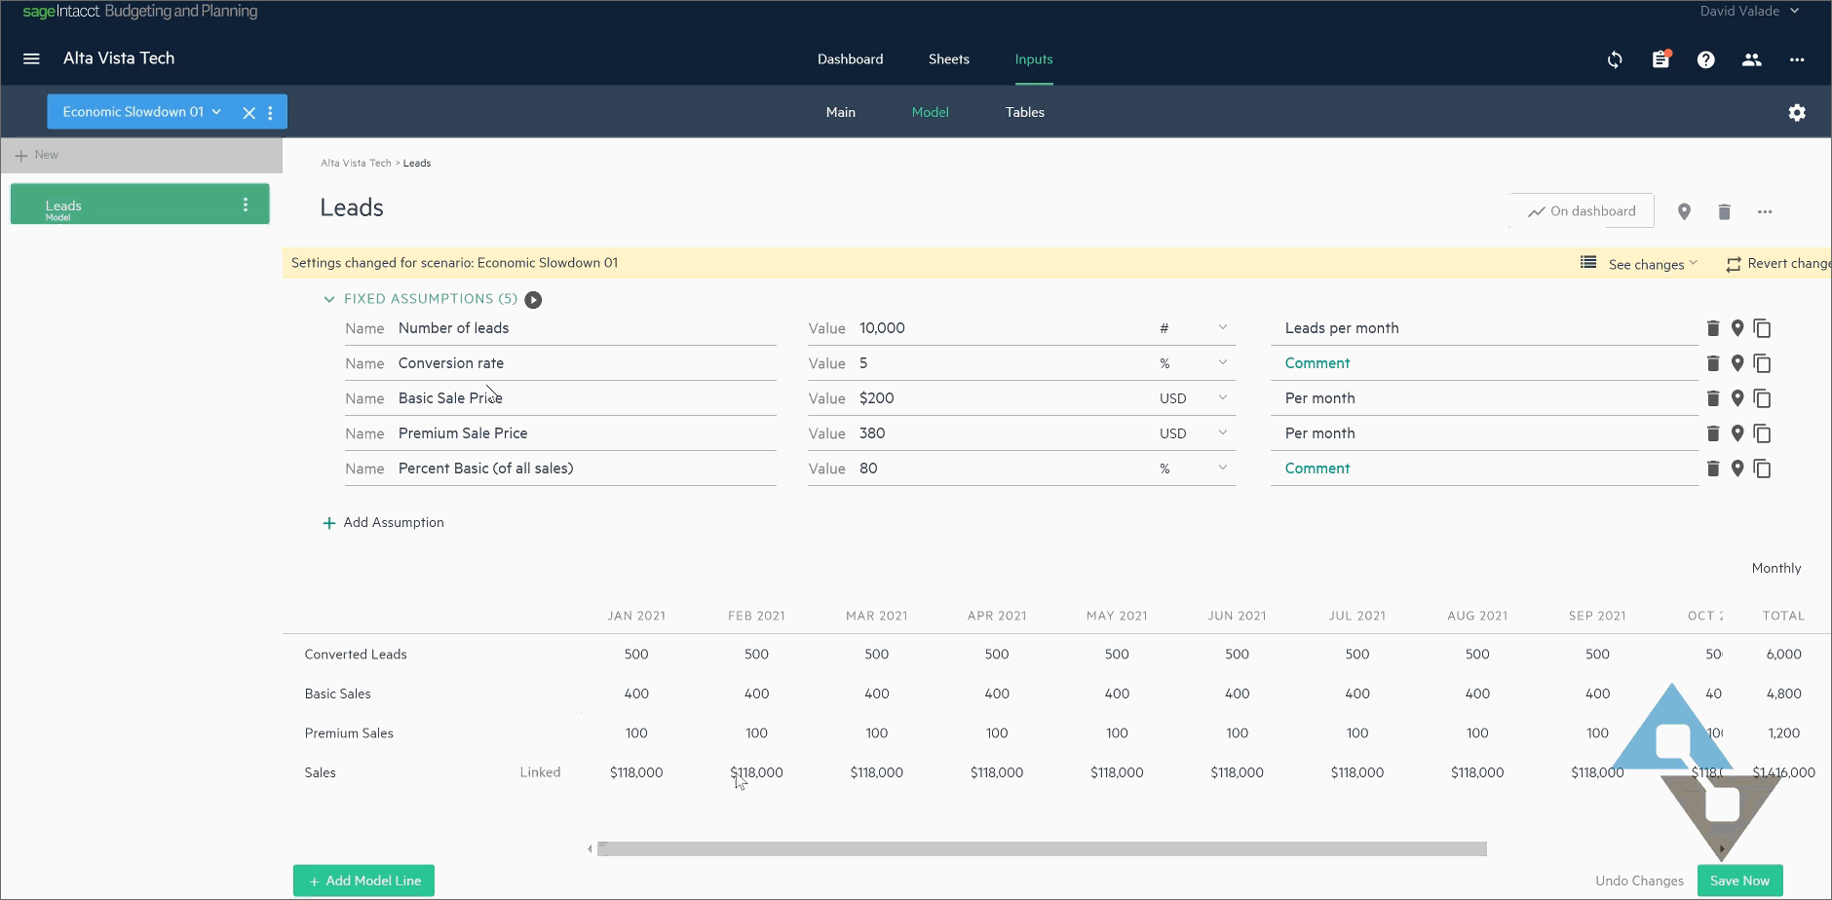Screen dimensions: 1832x900
Task: Open the Leads model item dots menu
Action: tap(246, 205)
